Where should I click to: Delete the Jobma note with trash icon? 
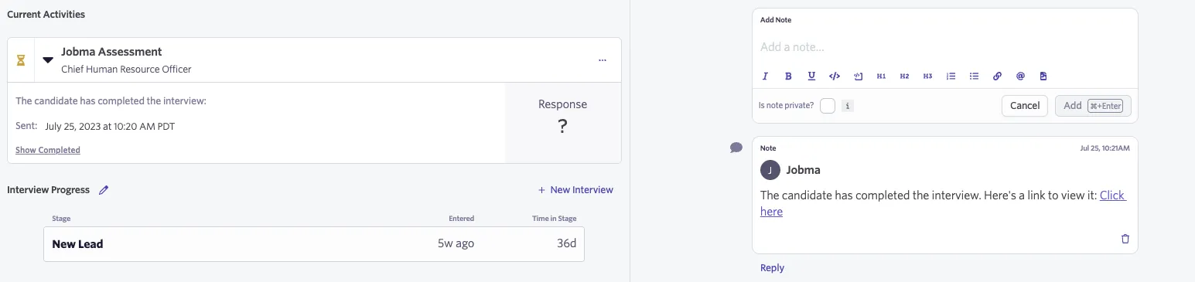[1125, 239]
